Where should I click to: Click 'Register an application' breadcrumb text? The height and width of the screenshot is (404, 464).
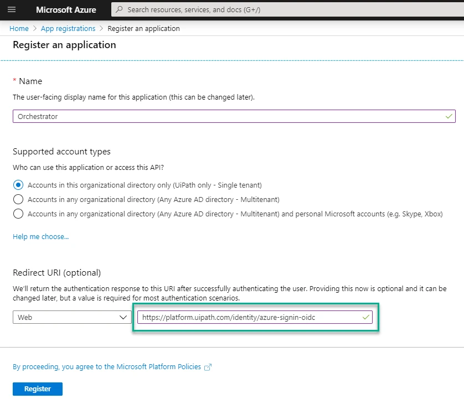pyautogui.click(x=143, y=28)
